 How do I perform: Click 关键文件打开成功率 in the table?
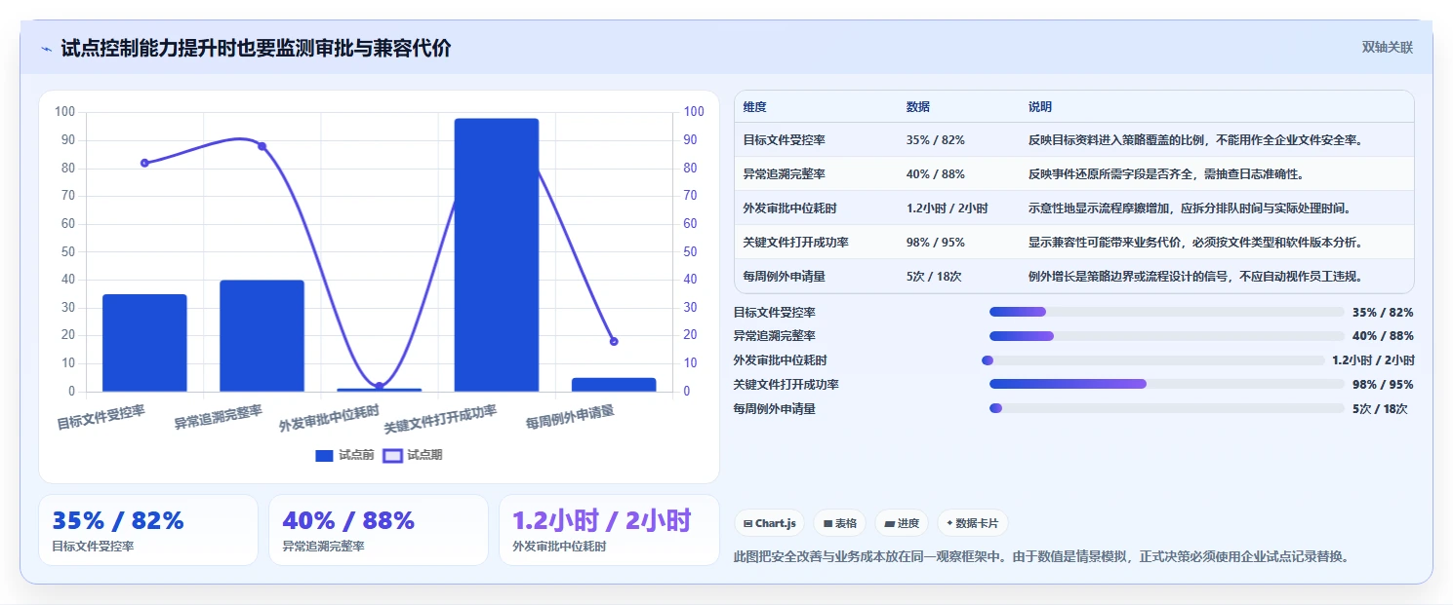point(795,243)
